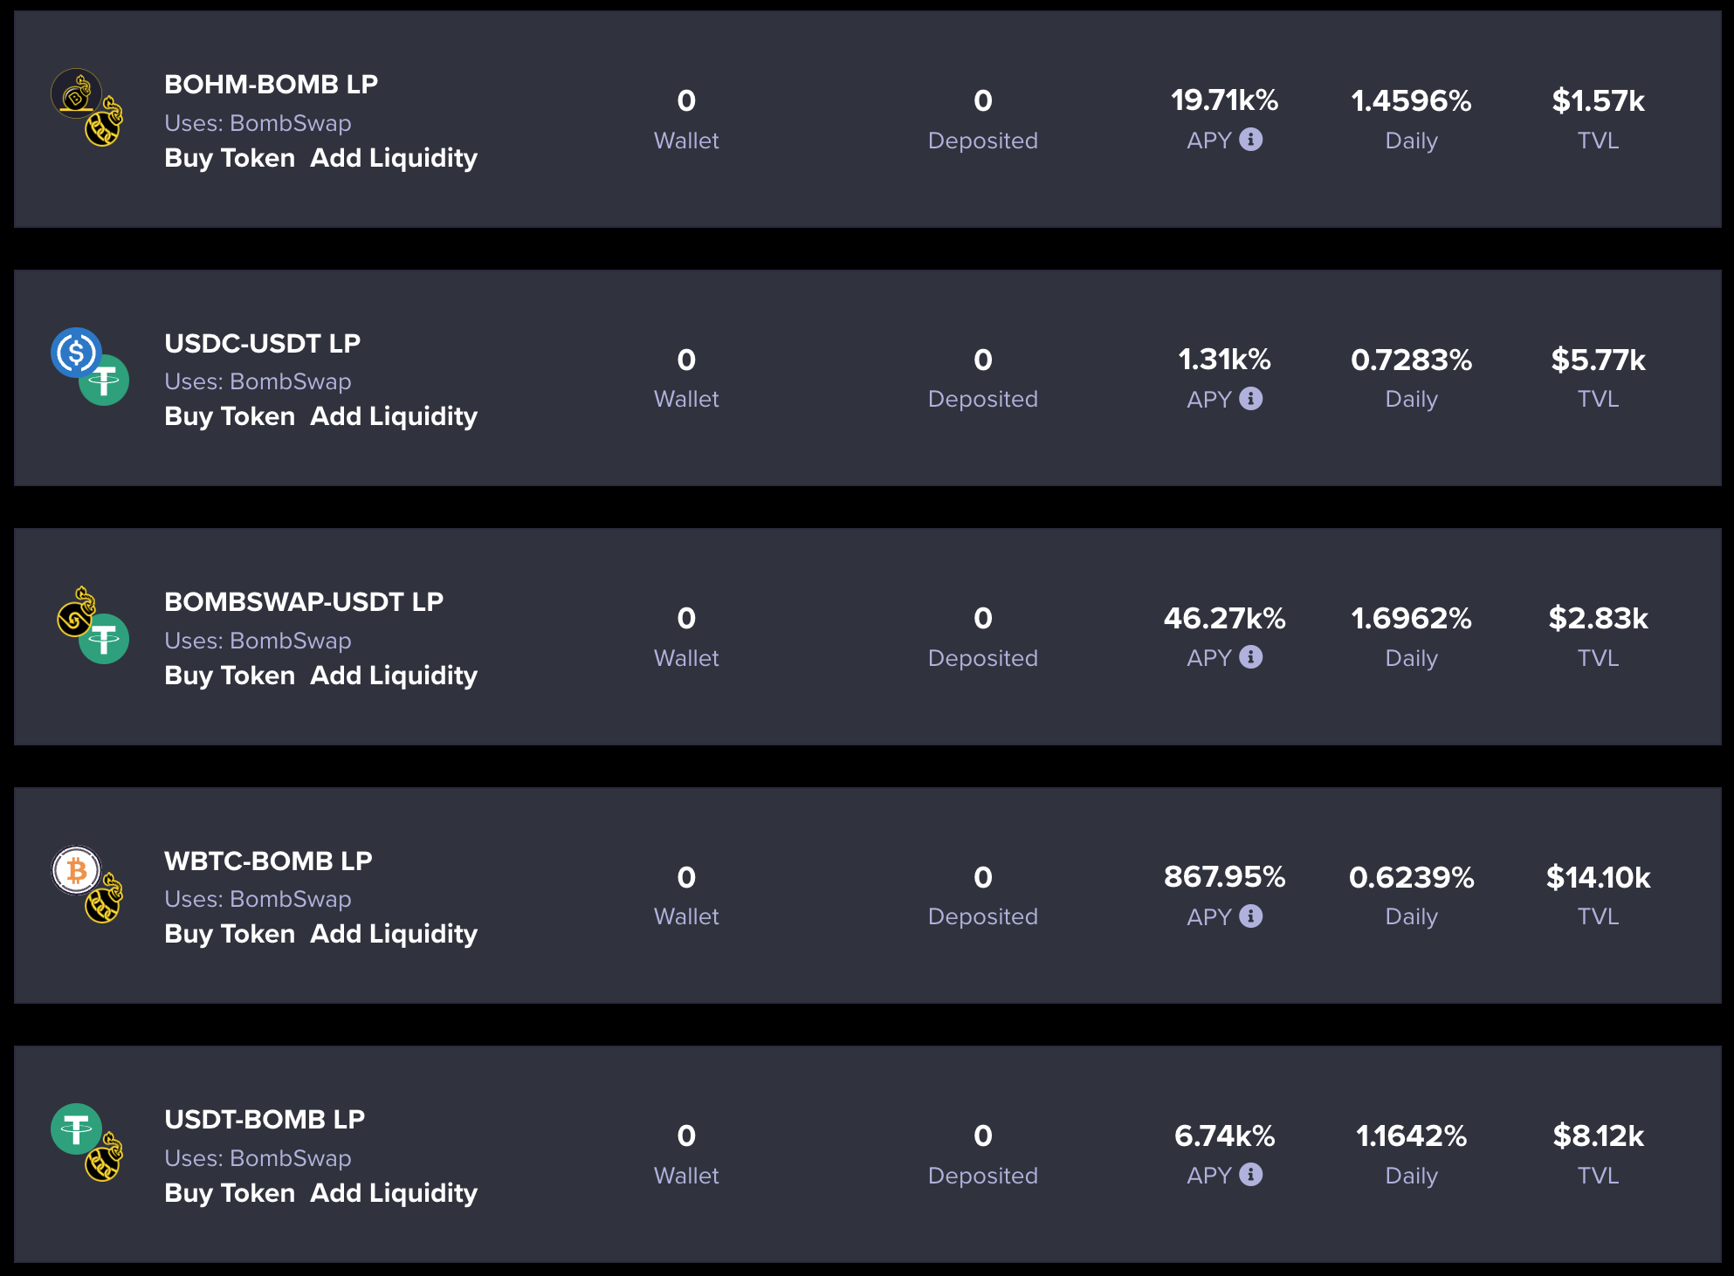
Task: Click the Deposited amount for USDC-USDT LP
Action: point(983,360)
